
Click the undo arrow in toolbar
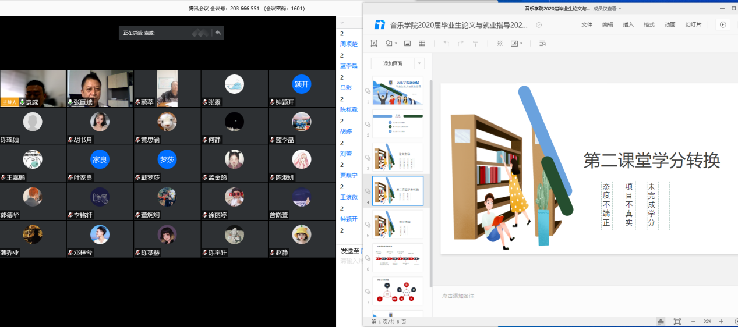(x=446, y=44)
